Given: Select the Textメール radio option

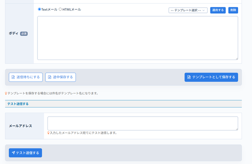Looking at the screenshot, I should click(x=39, y=9).
